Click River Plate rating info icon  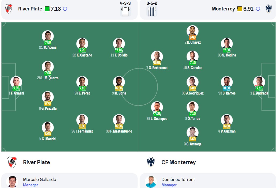pos(65,9)
